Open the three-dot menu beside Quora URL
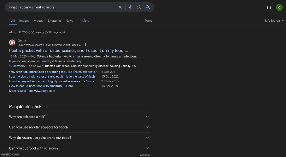 85,45
